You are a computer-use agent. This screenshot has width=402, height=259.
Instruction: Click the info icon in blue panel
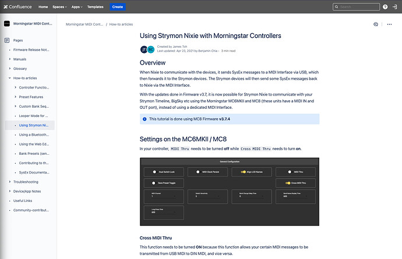point(144,119)
